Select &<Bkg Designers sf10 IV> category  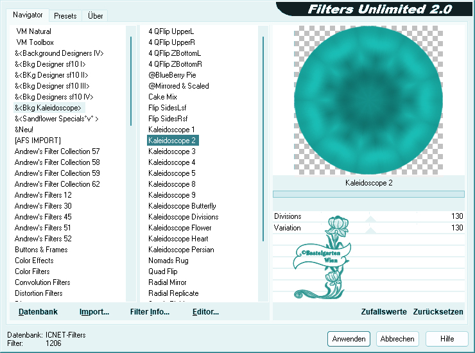click(x=54, y=97)
